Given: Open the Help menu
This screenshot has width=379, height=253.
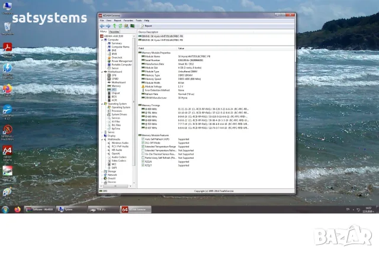Looking at the screenshot, I should (x=146, y=21).
